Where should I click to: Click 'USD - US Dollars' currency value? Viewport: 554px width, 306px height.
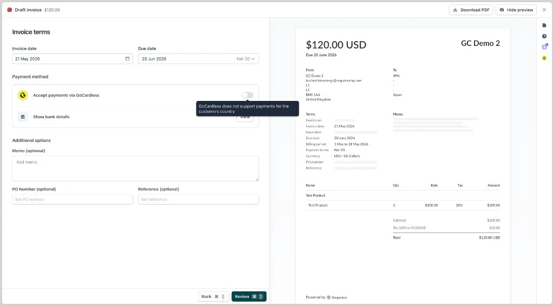coord(347,156)
